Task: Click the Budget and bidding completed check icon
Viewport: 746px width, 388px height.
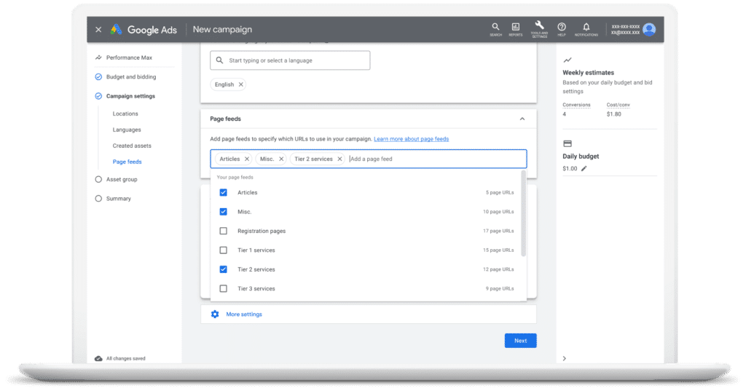Action: click(x=98, y=76)
